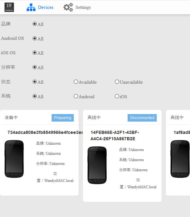Screen dimensions: 190x217
Task: Select All for 分辨率 filter
Action: coord(35,67)
